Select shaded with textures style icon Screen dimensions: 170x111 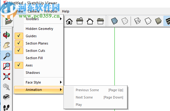click(167, 21)
